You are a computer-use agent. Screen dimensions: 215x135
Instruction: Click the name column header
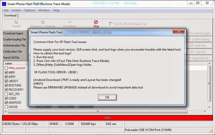pyautogui.click(x=8, y=63)
